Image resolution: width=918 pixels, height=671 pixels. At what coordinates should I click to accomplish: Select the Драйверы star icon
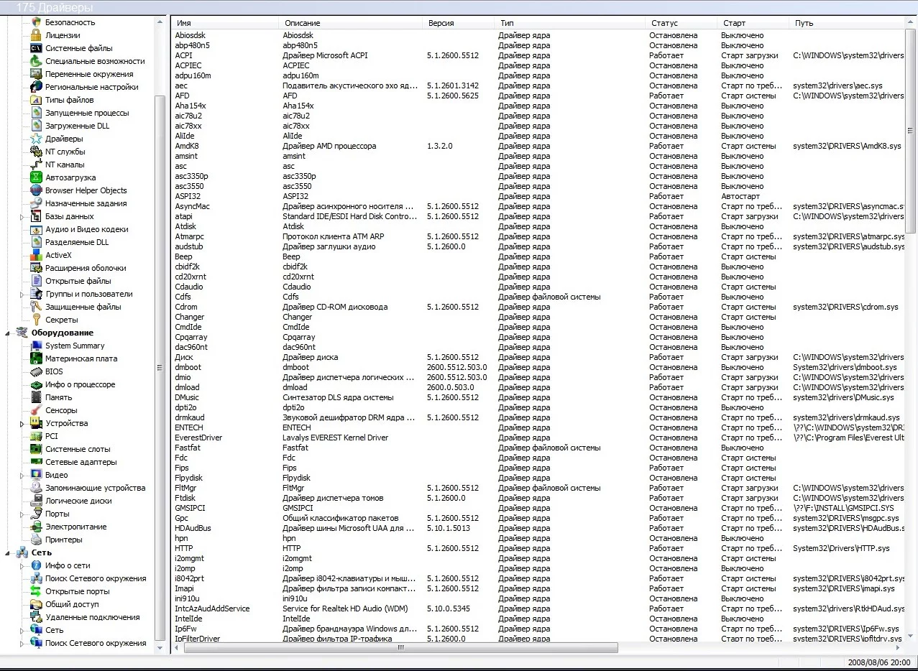click(x=36, y=139)
